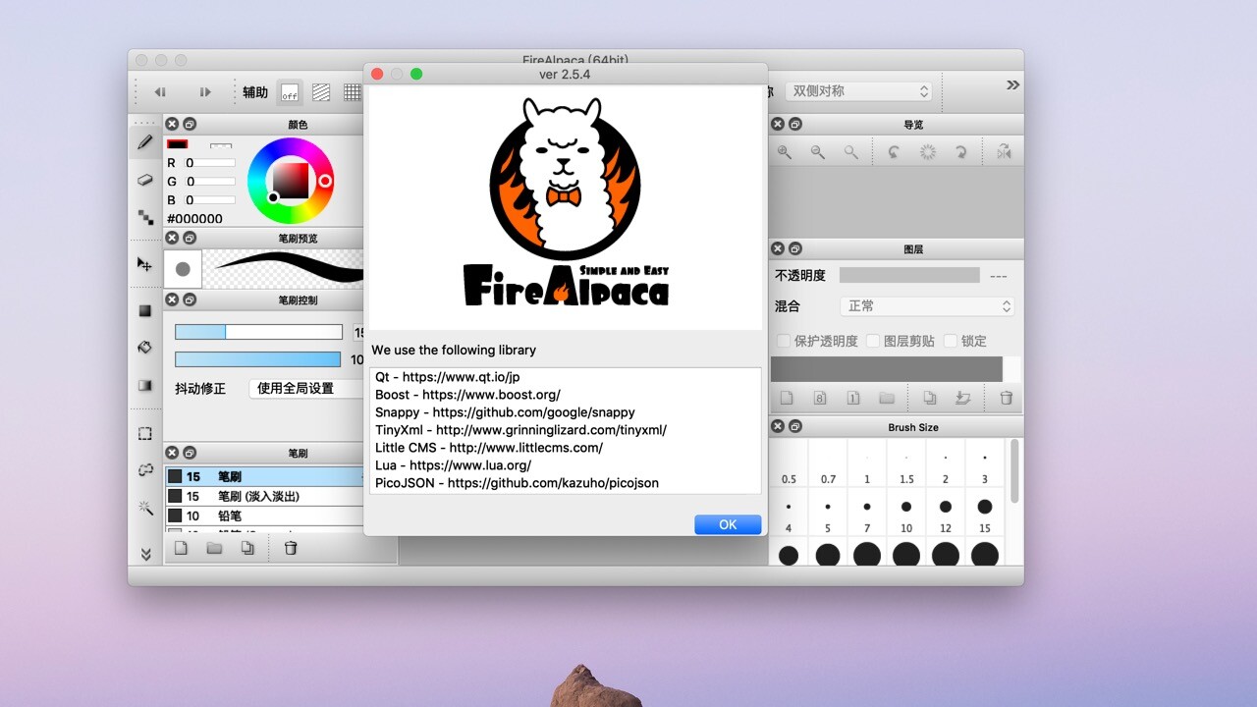Click the transparent color swatch
Screen dimensions: 1257x707
point(221,145)
